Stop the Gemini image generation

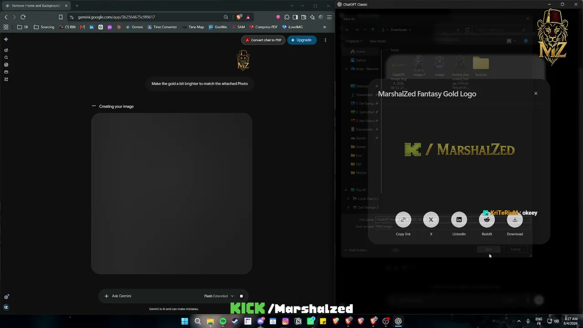[241, 296]
